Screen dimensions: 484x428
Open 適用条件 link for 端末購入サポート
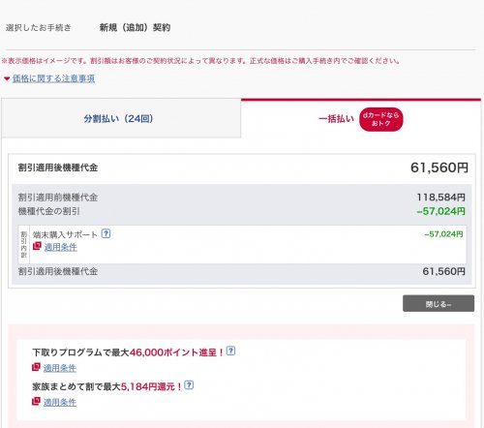(x=60, y=247)
